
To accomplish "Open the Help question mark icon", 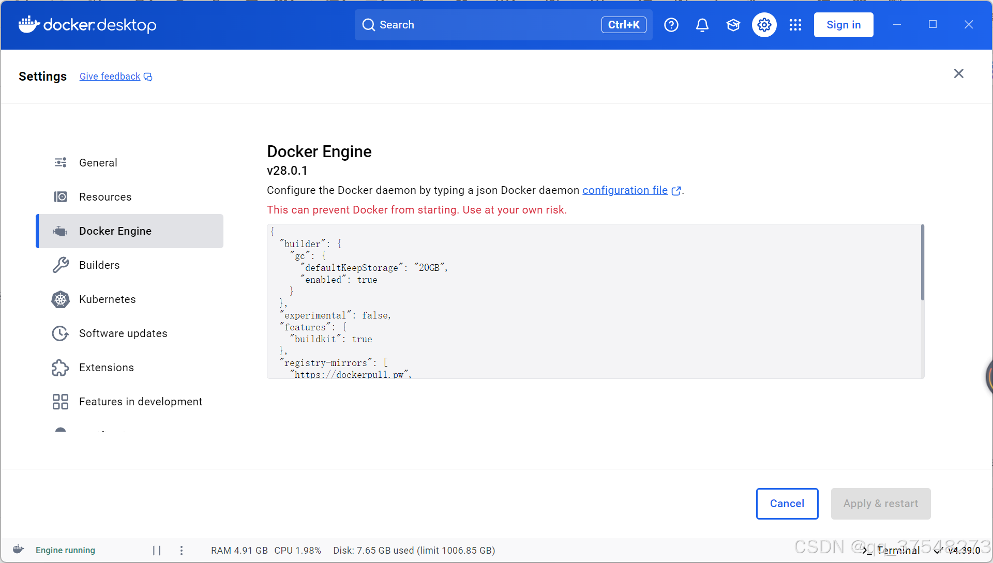I will [x=671, y=24].
